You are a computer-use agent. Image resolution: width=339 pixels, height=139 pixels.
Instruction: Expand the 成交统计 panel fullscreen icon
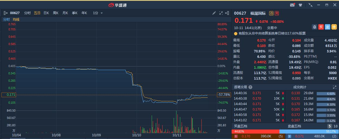point(335,87)
